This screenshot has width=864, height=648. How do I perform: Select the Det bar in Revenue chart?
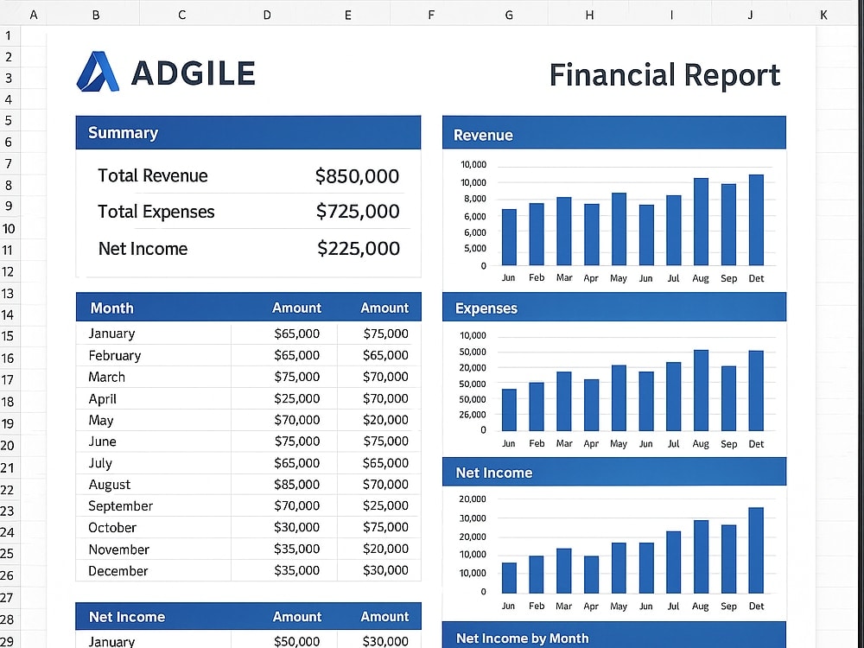756,219
